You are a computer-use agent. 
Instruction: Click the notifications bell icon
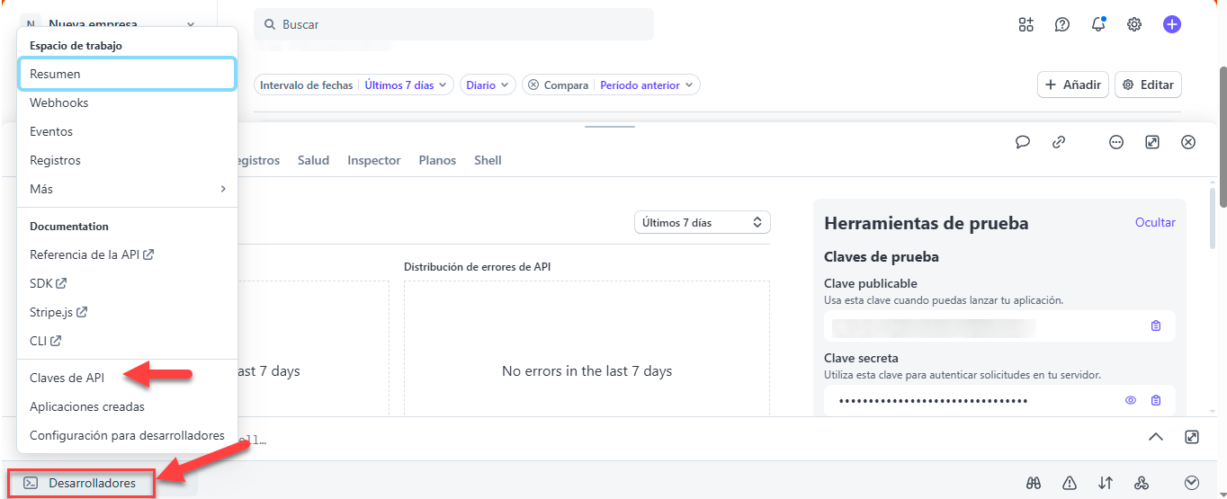pyautogui.click(x=1098, y=24)
